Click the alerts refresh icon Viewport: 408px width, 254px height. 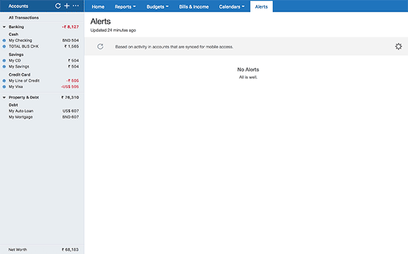click(x=100, y=47)
